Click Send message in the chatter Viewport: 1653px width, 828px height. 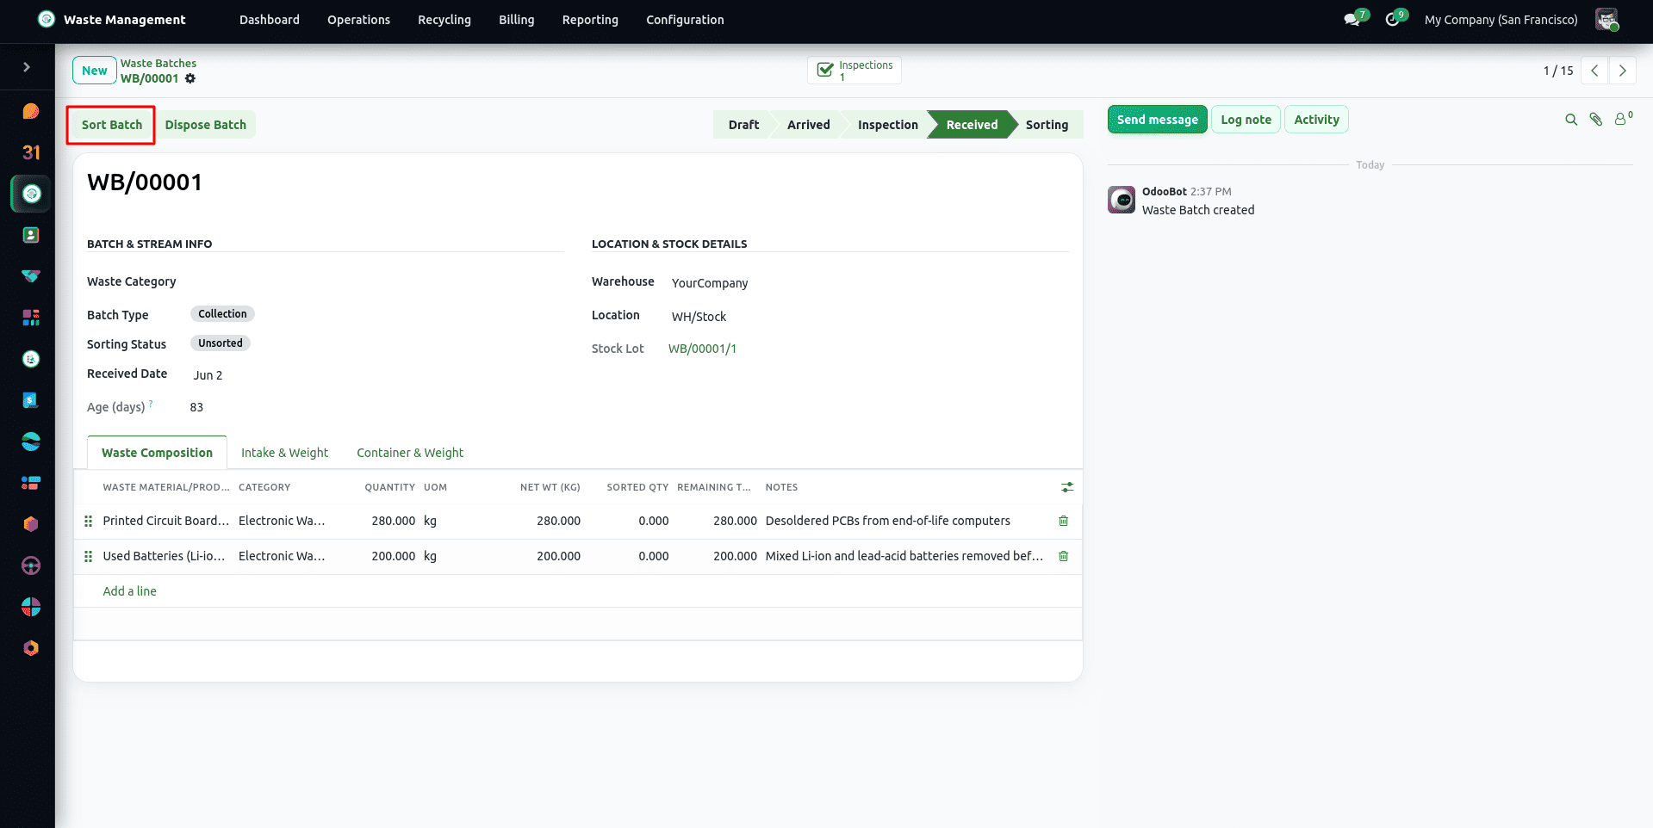1157,120
